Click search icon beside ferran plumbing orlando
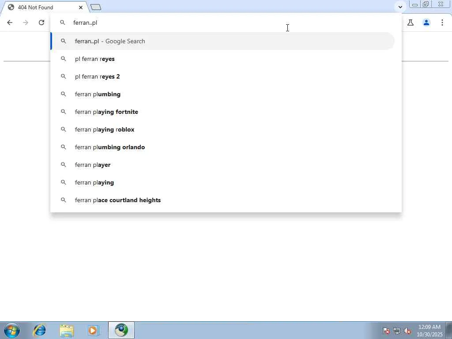452x339 pixels. [x=64, y=147]
